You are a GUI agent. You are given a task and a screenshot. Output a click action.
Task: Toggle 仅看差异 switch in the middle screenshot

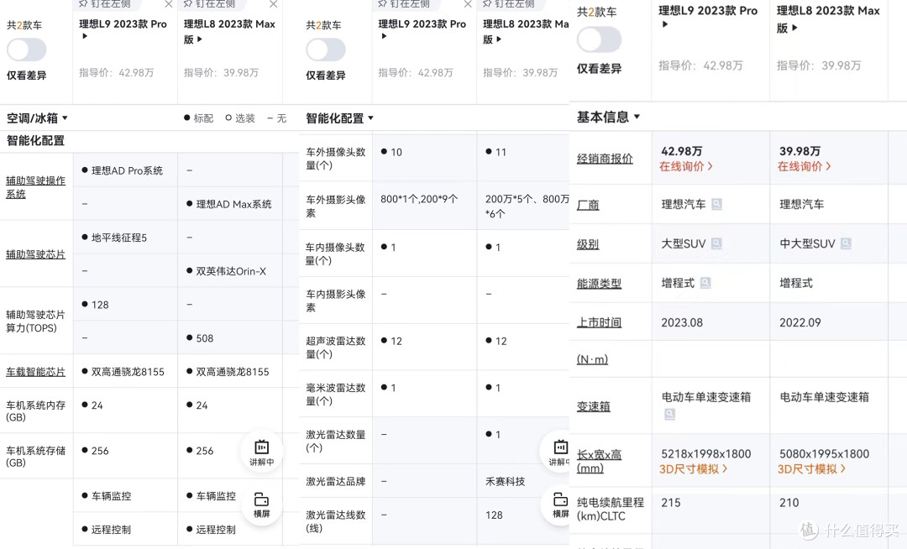326,50
